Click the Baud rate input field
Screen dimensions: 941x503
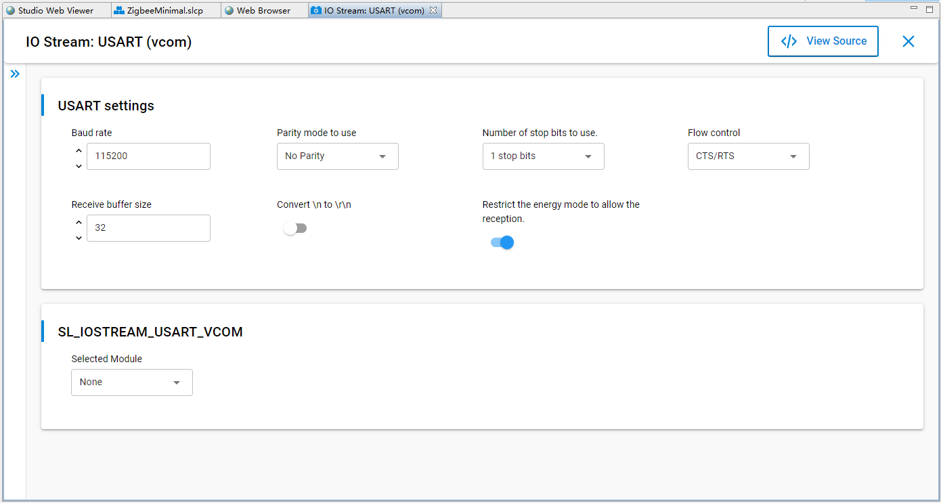[x=148, y=156]
